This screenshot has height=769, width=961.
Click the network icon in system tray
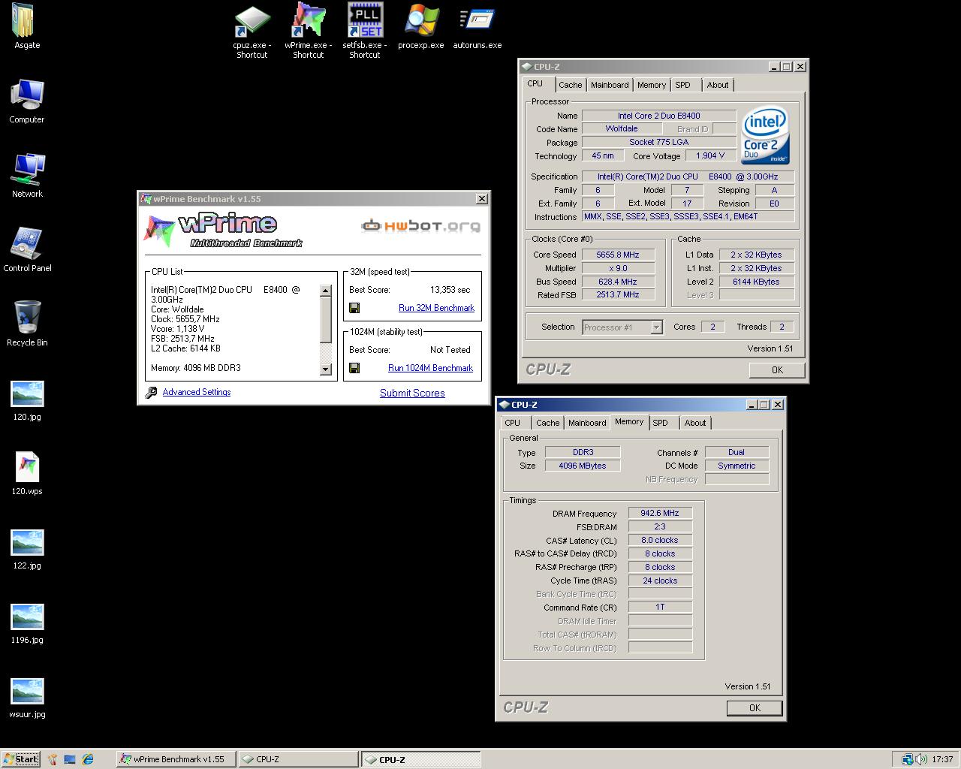(x=908, y=759)
